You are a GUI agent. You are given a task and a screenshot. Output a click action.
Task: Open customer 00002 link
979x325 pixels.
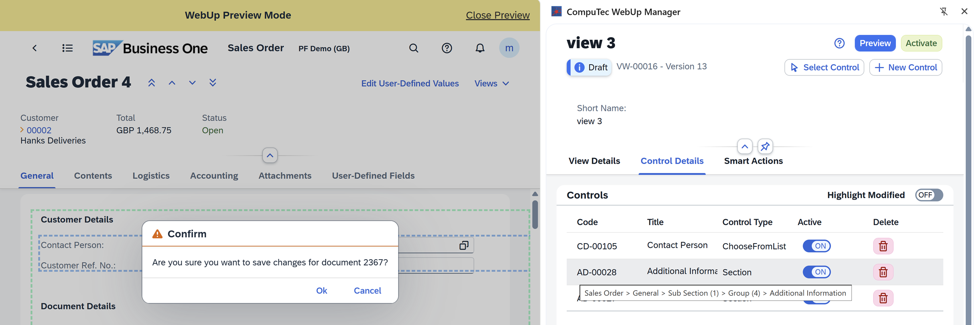pos(39,130)
